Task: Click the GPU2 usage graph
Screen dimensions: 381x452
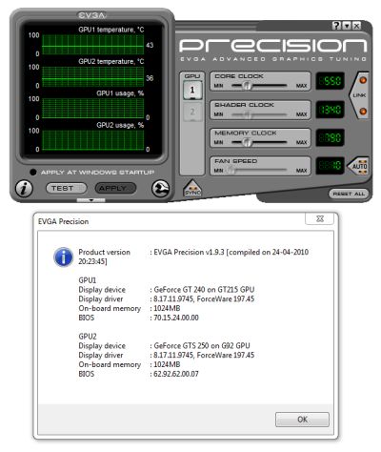Action: click(93, 140)
